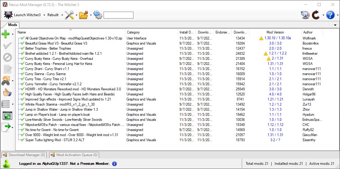Toggle green checkmark for Better Trophies mod
340x169 pixels.
22,48
